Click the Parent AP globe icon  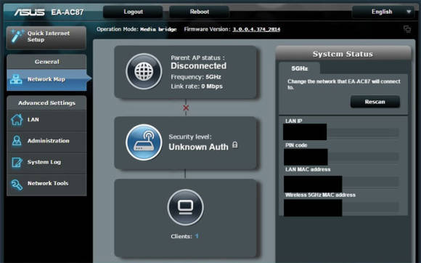(144, 71)
